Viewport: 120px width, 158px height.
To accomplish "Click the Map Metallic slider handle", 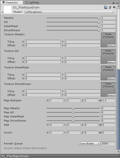I will click(x=73, y=108).
